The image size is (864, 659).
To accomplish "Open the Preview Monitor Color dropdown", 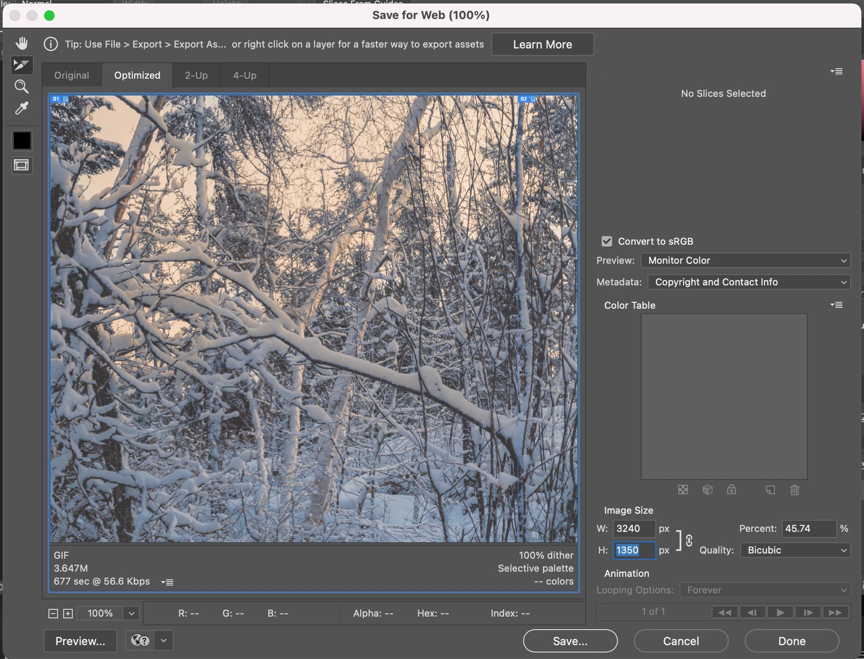I will click(x=745, y=260).
